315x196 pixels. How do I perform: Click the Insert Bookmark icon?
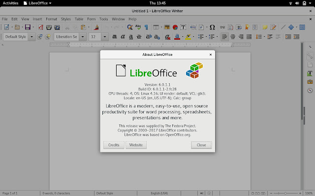247,27
